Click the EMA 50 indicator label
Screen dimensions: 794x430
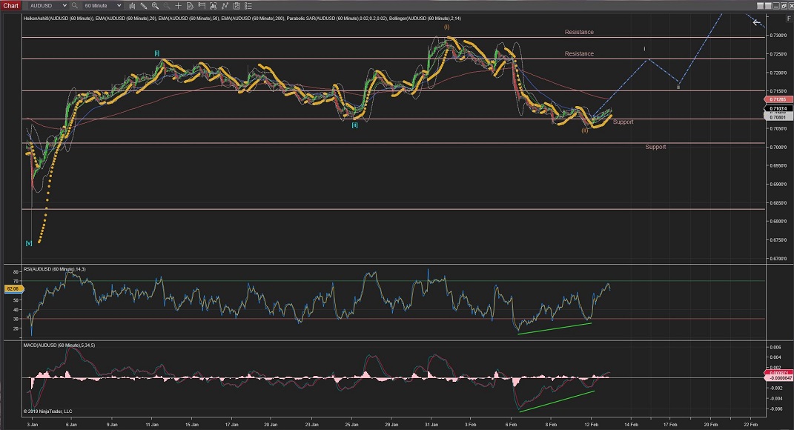pos(189,19)
